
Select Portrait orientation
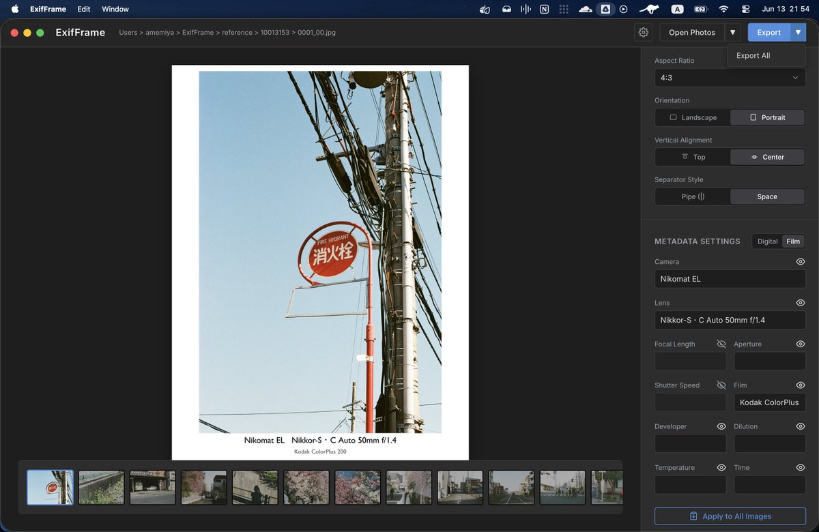click(767, 117)
